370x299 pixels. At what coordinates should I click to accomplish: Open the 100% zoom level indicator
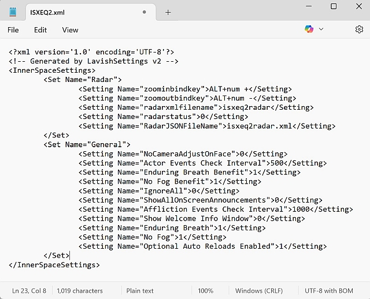pyautogui.click(x=205, y=291)
